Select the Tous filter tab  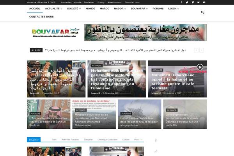tap(54, 140)
